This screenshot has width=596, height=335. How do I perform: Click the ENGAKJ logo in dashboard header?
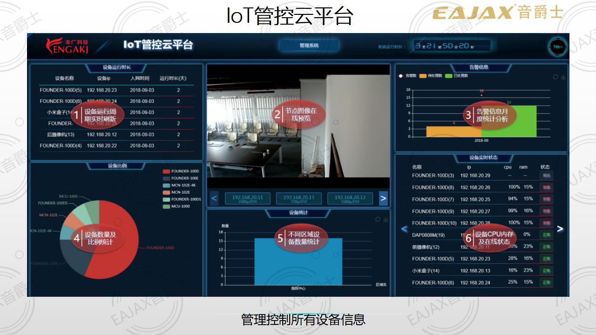(67, 46)
